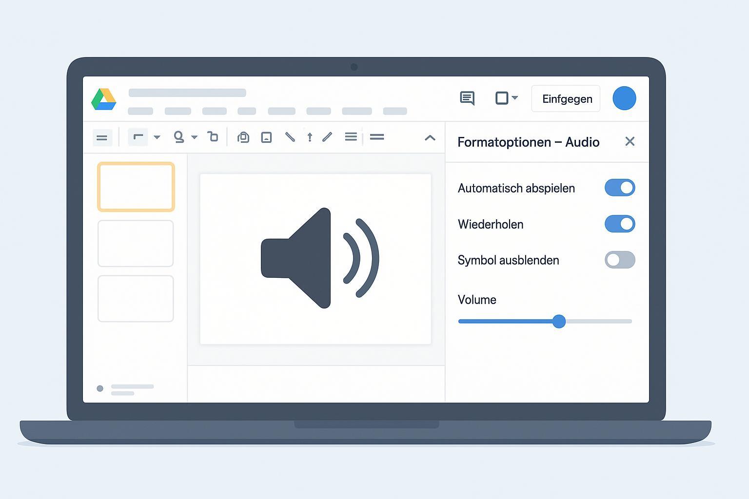Click the image placeholder toolbar icon
The height and width of the screenshot is (499, 749).
point(266,137)
